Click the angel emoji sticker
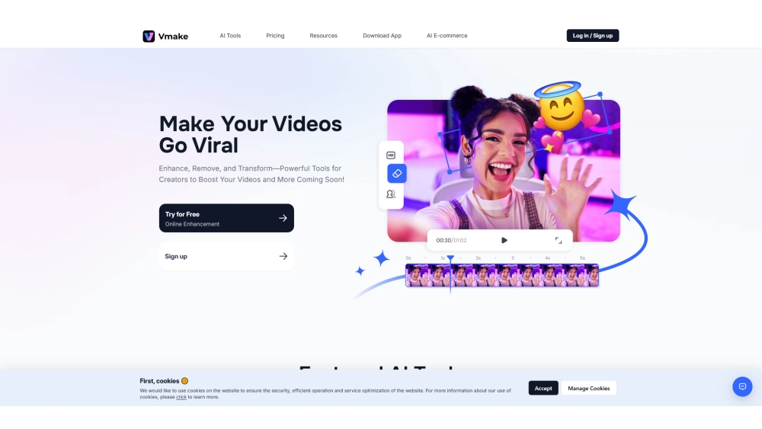 click(x=560, y=106)
